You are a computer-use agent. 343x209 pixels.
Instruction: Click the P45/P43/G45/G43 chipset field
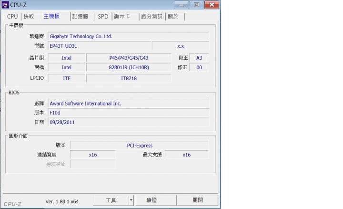pos(129,58)
